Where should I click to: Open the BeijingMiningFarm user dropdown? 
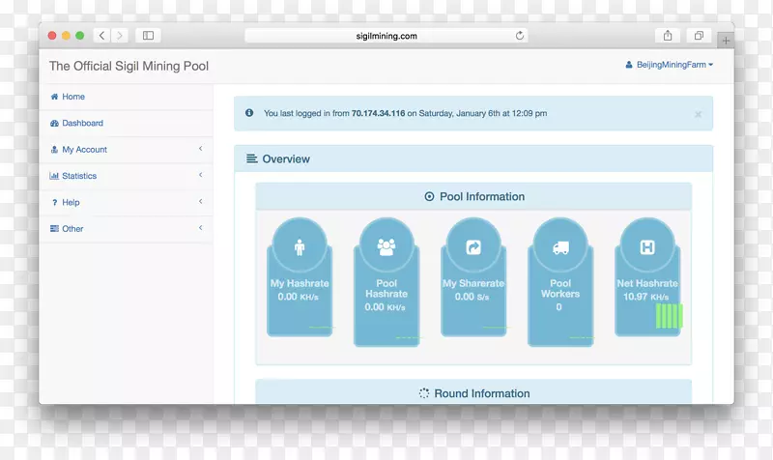tap(669, 65)
